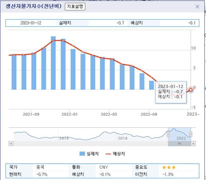Click the 2022-09 x-axis label
Viewport: 206px width, 180px height.
[149, 114]
